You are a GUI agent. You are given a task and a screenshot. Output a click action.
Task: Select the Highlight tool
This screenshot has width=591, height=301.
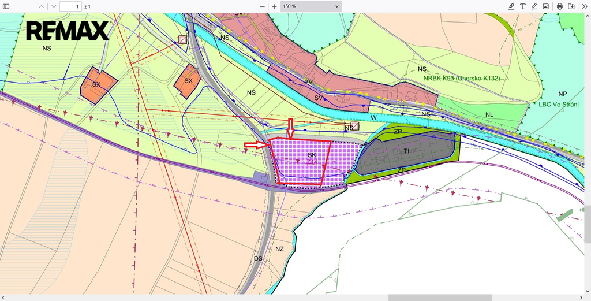coord(511,6)
